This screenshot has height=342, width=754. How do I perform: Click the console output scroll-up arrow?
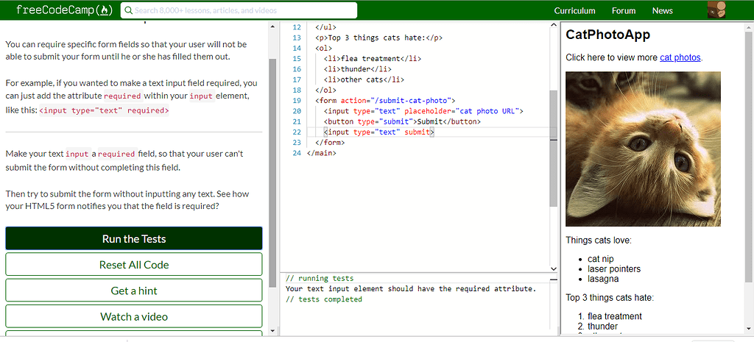(554, 279)
